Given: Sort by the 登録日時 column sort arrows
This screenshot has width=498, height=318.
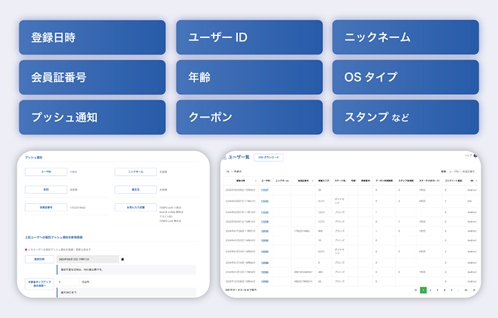Looking at the screenshot, I should [x=256, y=180].
